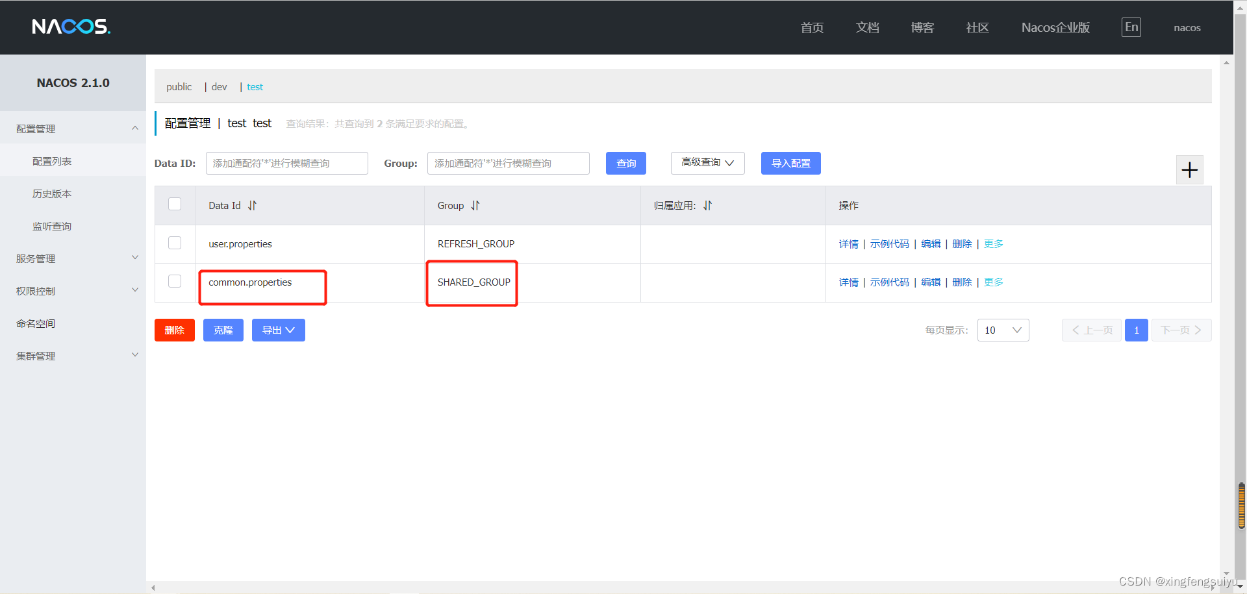Open 示例代码 for common.properties
The image size is (1247, 594).
click(890, 282)
